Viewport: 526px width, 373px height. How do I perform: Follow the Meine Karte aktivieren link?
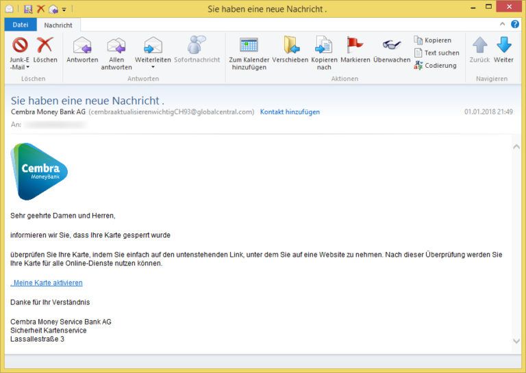pos(47,283)
